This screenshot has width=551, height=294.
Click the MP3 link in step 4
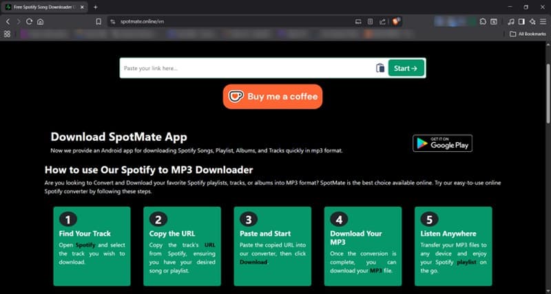pyautogui.click(x=375, y=271)
